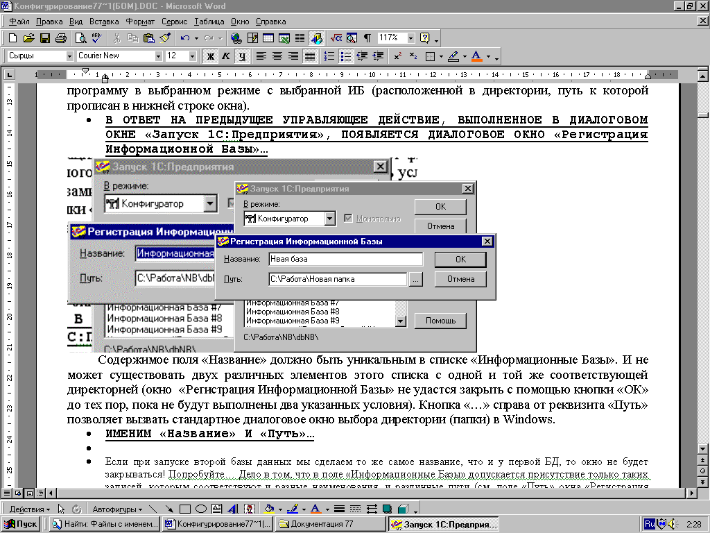Open the Columns layout icon
Screen dimensions: 710x533
300,38
